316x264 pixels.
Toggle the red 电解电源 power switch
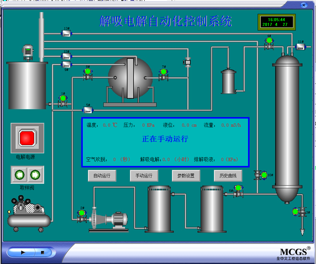[x=27, y=138]
